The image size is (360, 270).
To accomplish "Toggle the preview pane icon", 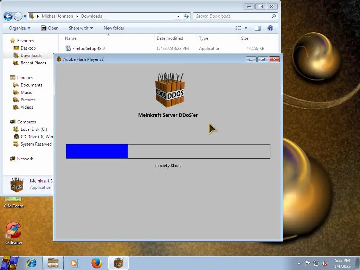I will tap(258, 28).
